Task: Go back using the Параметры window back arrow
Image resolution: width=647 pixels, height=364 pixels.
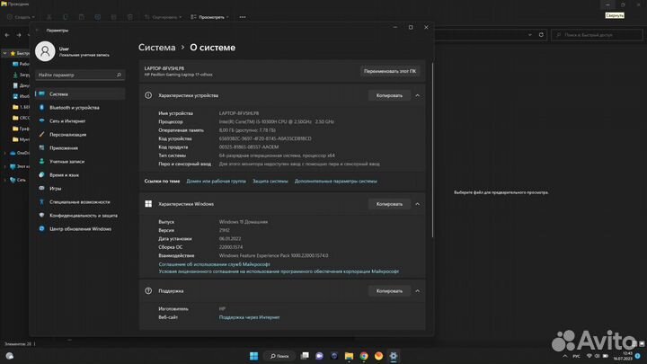Action: pyautogui.click(x=37, y=31)
